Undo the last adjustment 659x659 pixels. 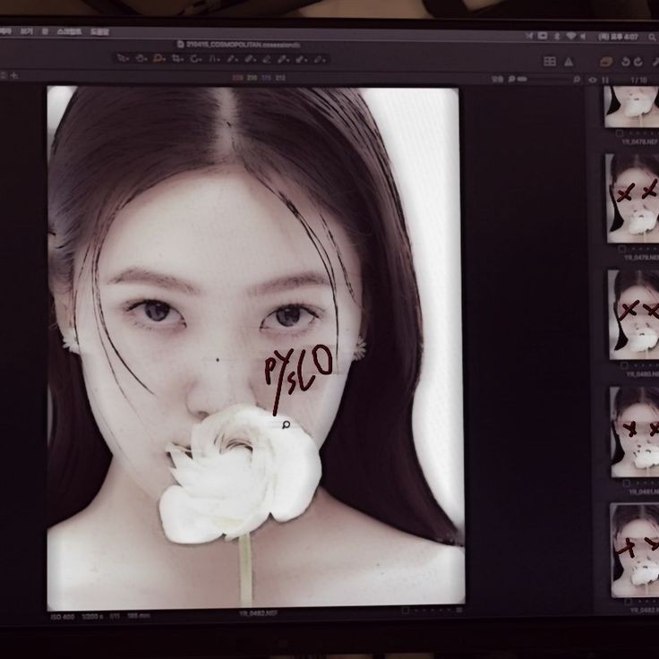tap(626, 62)
